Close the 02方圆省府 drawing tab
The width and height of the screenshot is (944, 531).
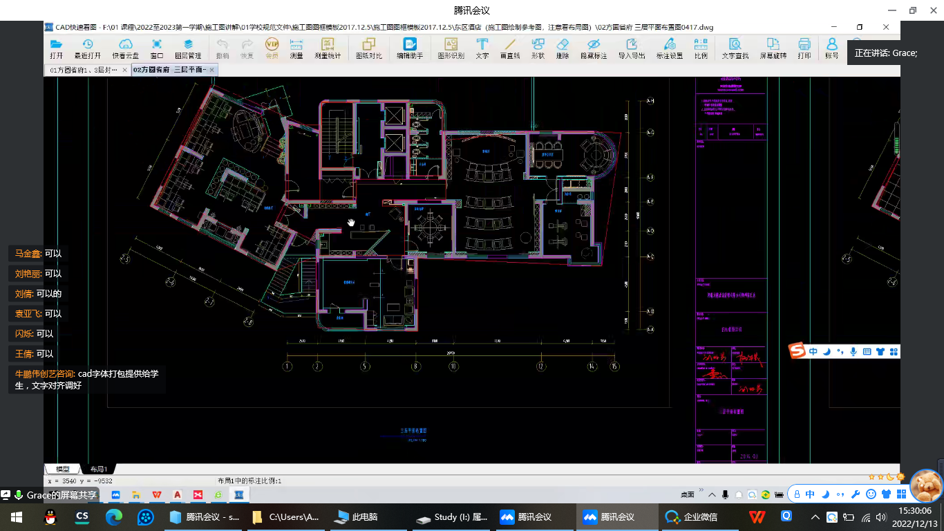click(x=212, y=70)
